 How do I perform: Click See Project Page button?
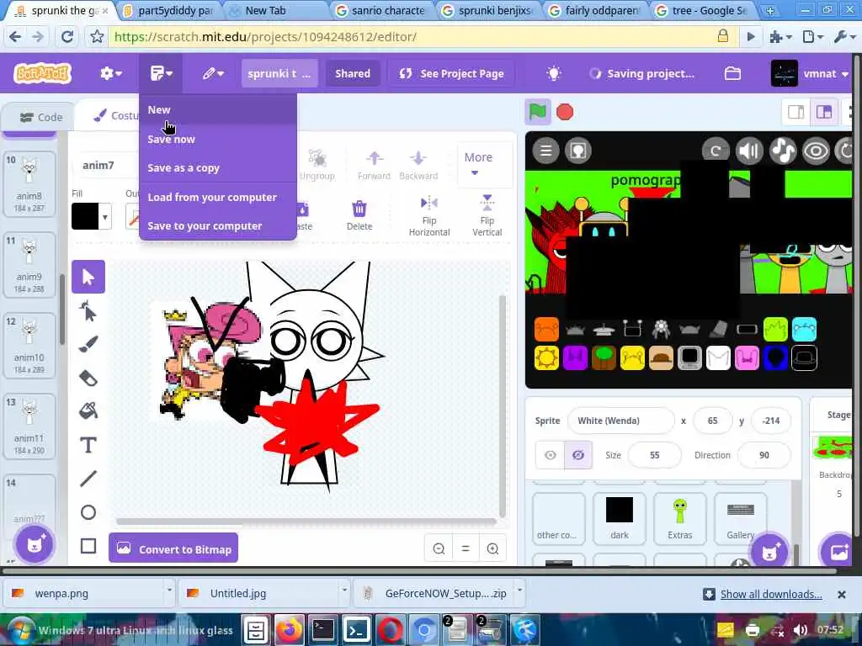click(x=451, y=73)
